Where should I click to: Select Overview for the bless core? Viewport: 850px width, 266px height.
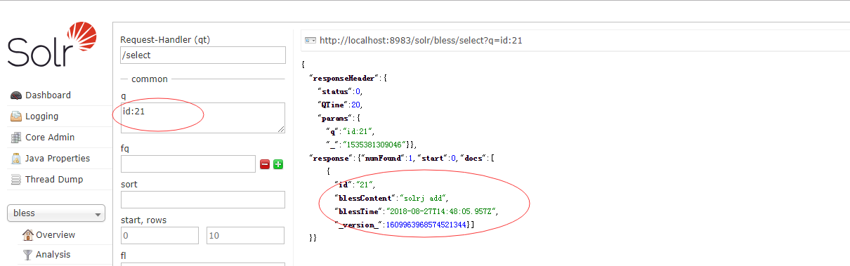[55, 235]
